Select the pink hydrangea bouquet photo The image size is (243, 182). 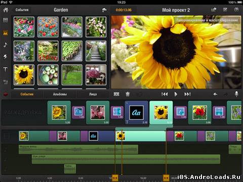coord(96,75)
